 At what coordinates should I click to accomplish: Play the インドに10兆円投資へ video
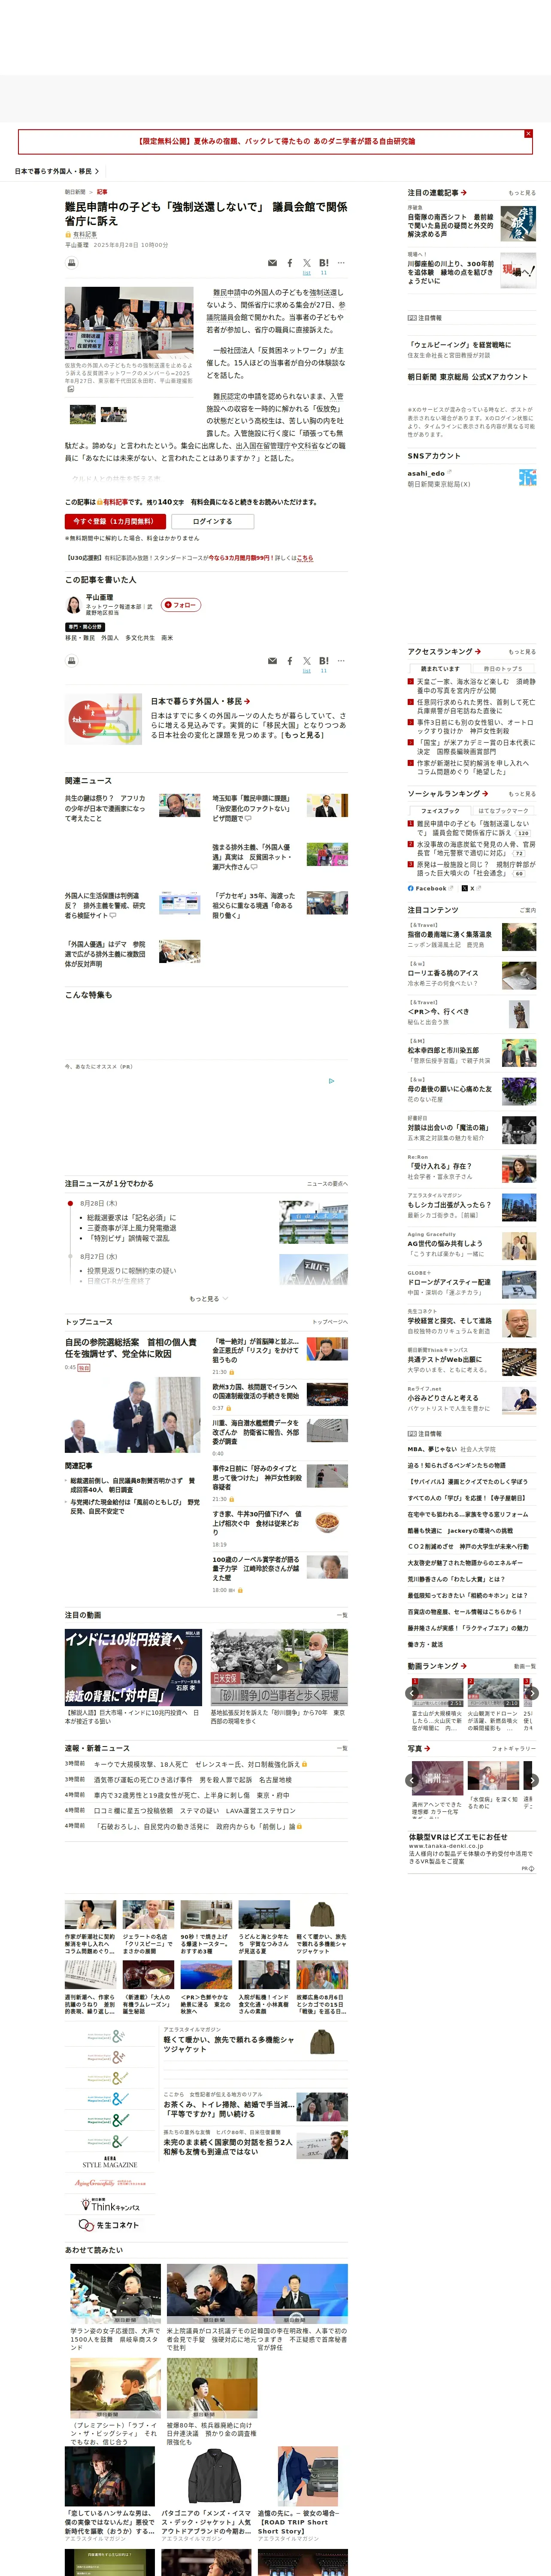133,1667
